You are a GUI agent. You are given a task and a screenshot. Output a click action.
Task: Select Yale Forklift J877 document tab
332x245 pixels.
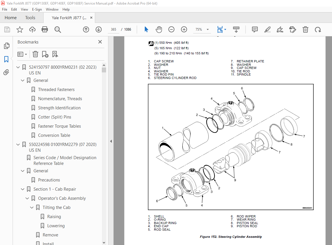coord(69,18)
